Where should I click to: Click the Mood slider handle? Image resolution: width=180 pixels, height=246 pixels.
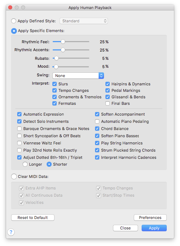56,67
